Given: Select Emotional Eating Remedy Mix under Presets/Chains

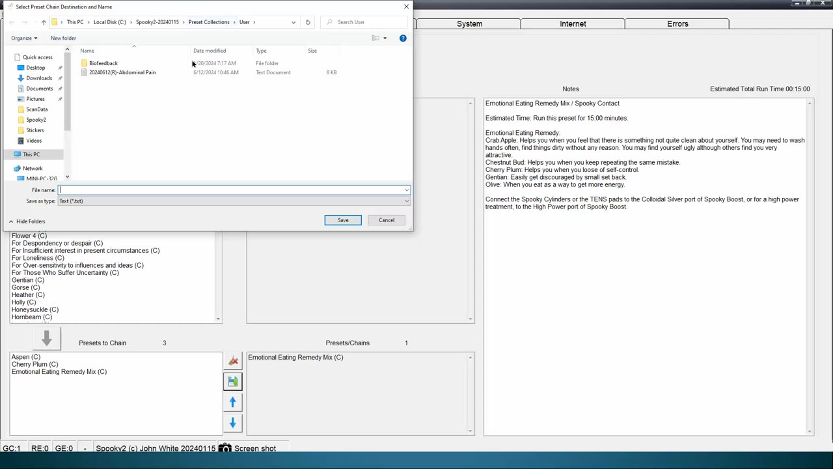Looking at the screenshot, I should [295, 357].
